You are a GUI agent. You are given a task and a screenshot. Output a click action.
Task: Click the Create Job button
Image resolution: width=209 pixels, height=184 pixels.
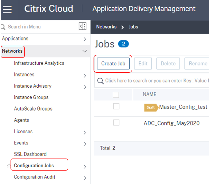(113, 64)
